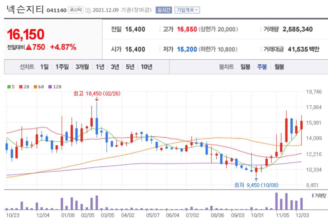
Task: Click the 최고 18,450 (02/26) high label
Action: [97, 94]
